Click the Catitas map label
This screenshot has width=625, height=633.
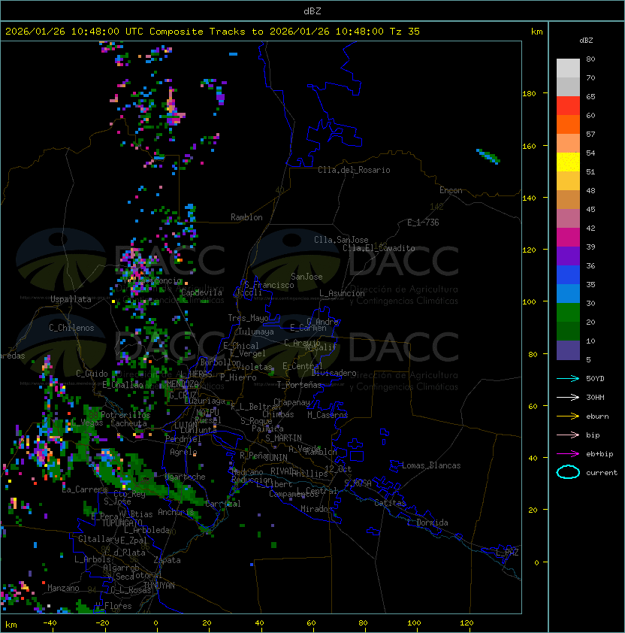390,503
